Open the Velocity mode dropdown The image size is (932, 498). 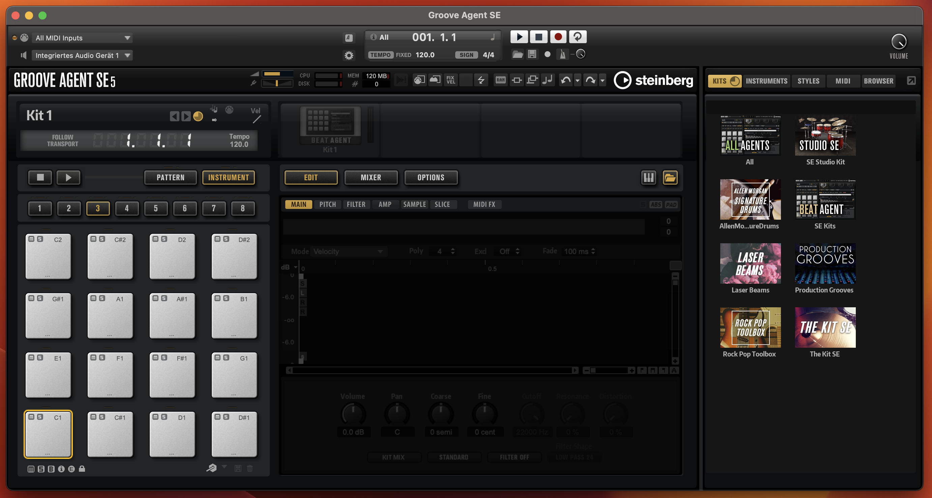click(x=347, y=251)
